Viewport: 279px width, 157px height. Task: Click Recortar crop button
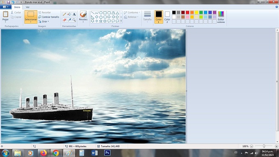(x=44, y=12)
